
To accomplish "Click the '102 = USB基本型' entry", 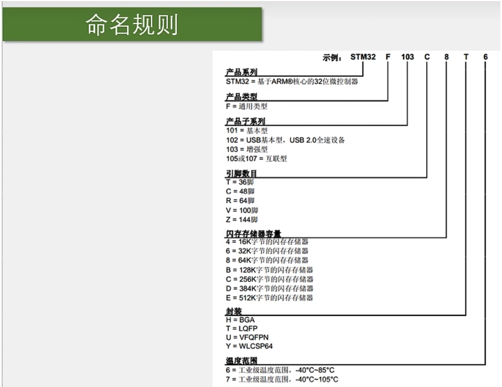I will point(285,140).
